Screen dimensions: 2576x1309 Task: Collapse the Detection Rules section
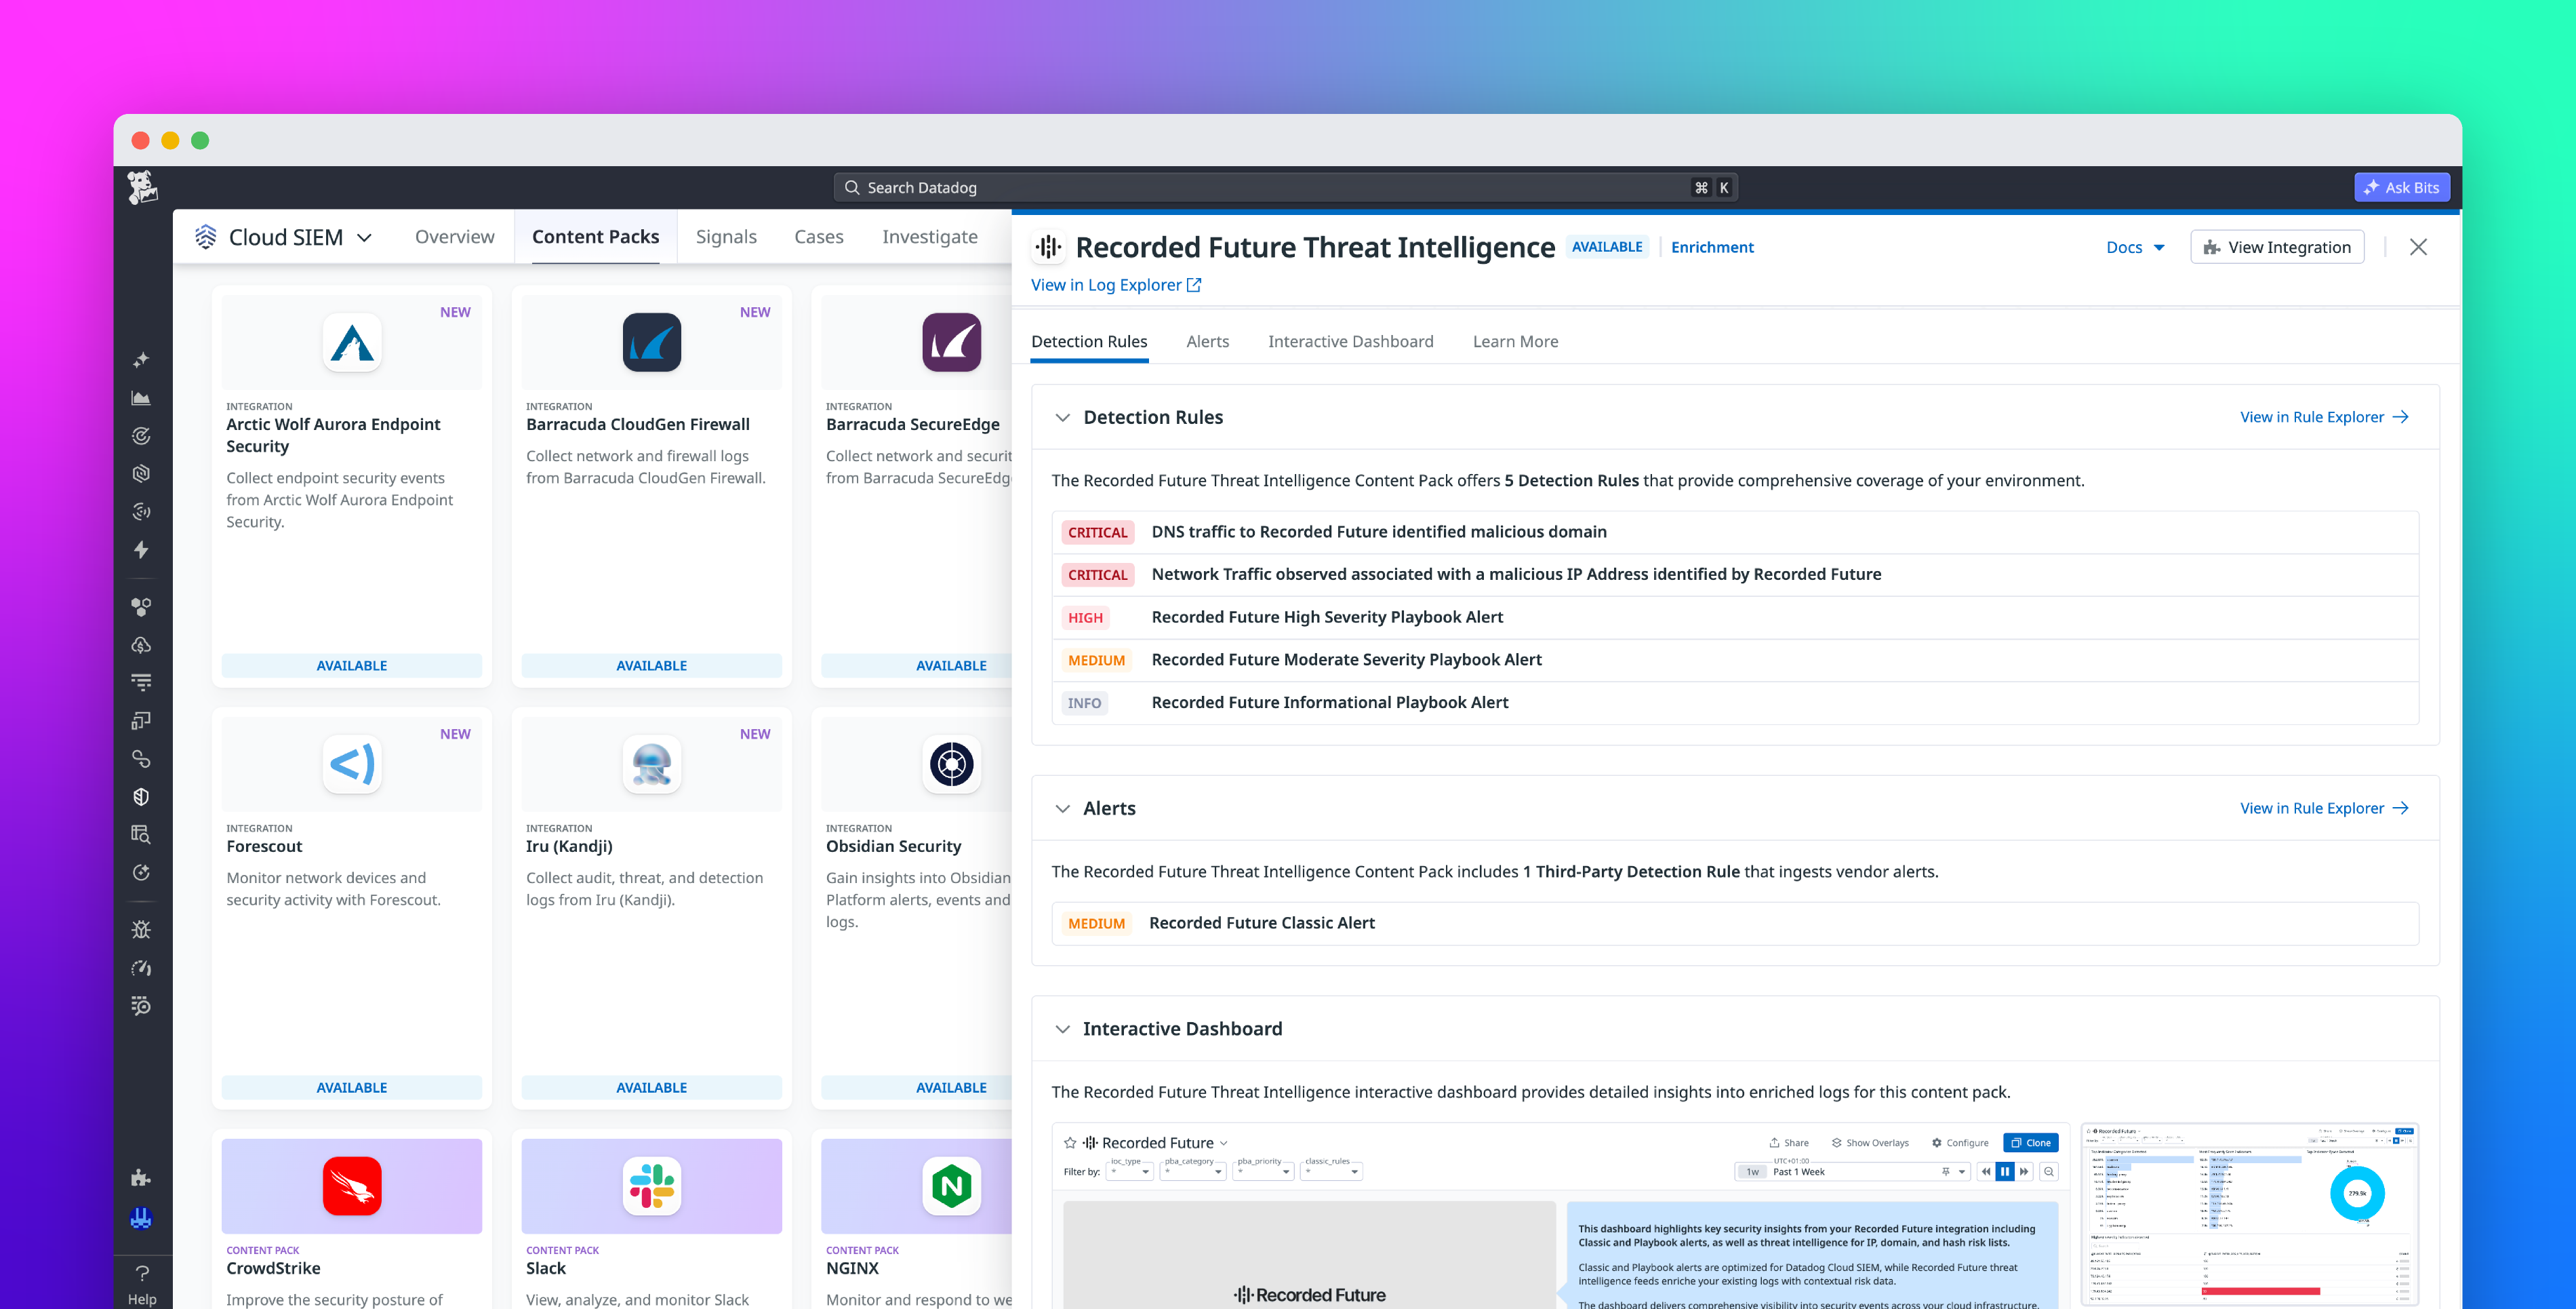point(1062,417)
